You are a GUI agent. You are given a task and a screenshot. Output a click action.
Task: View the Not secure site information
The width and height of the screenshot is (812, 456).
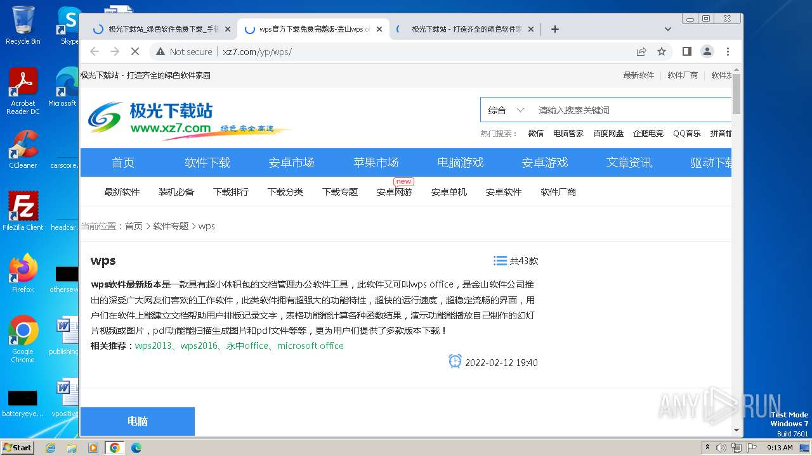[184, 52]
